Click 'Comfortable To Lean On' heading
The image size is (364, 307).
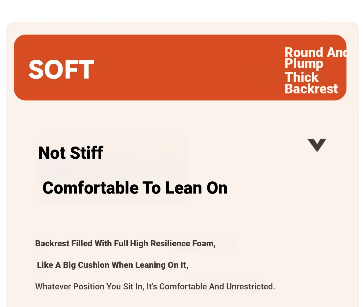(135, 188)
